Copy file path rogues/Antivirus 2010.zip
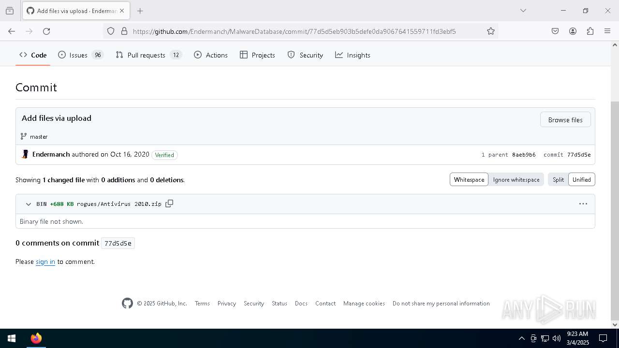This screenshot has height=348, width=619. click(x=169, y=203)
